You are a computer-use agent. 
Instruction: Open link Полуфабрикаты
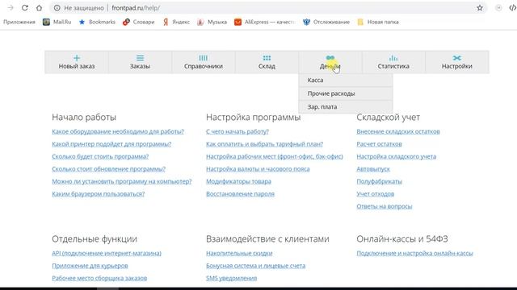(x=379, y=181)
